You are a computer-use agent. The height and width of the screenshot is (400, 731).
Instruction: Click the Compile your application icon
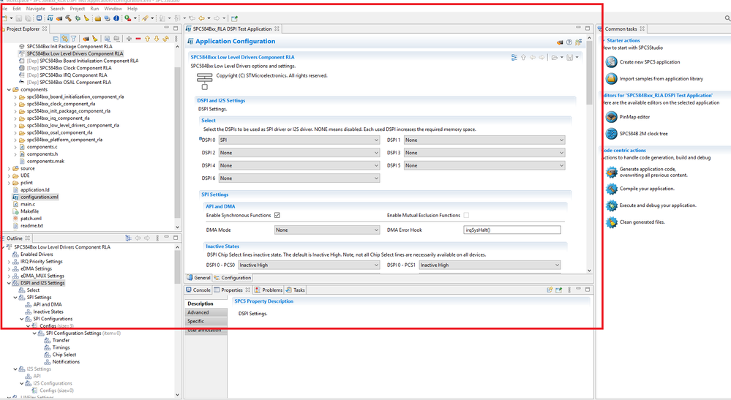[612, 189]
